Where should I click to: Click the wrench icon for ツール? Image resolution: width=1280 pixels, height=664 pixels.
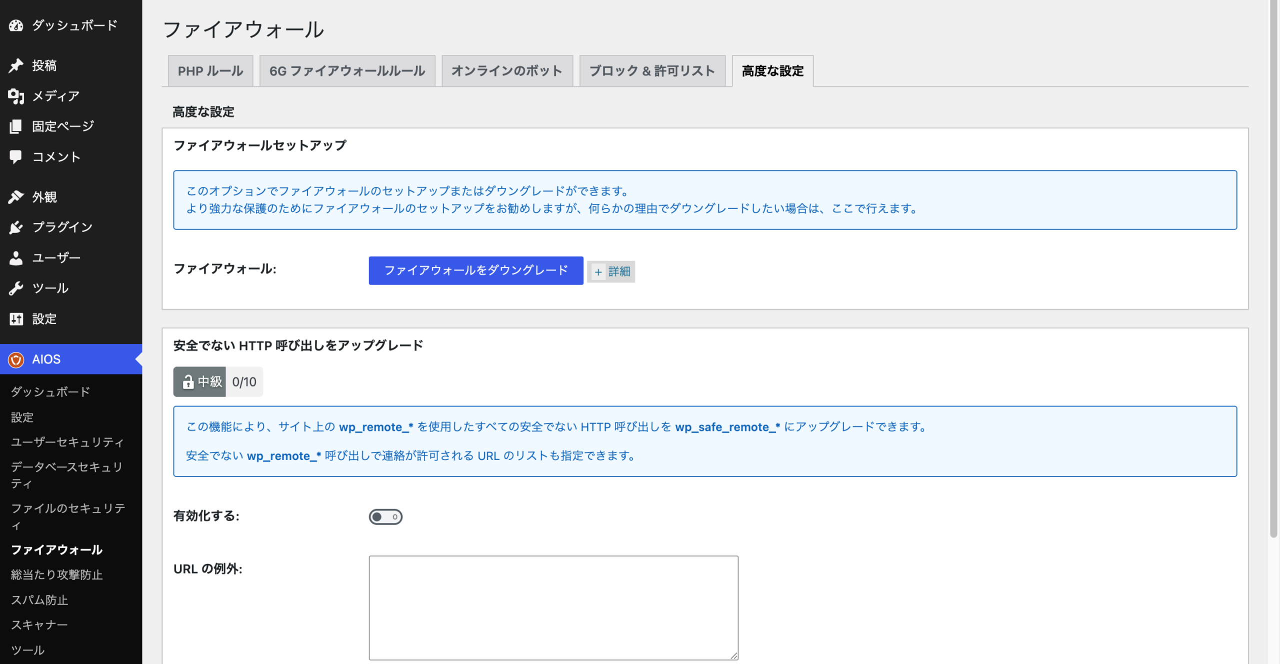(x=16, y=288)
